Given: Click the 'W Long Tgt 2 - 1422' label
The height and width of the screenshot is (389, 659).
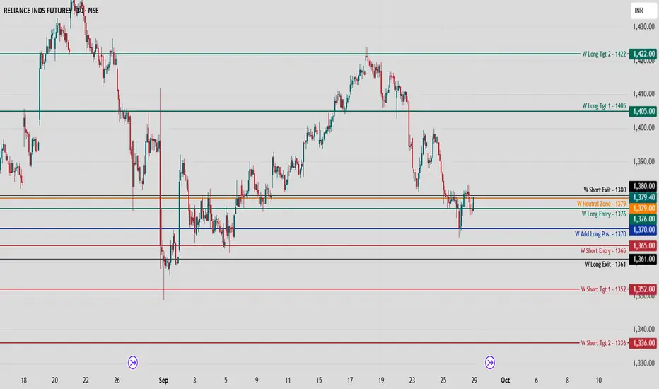Looking at the screenshot, I should (604, 54).
